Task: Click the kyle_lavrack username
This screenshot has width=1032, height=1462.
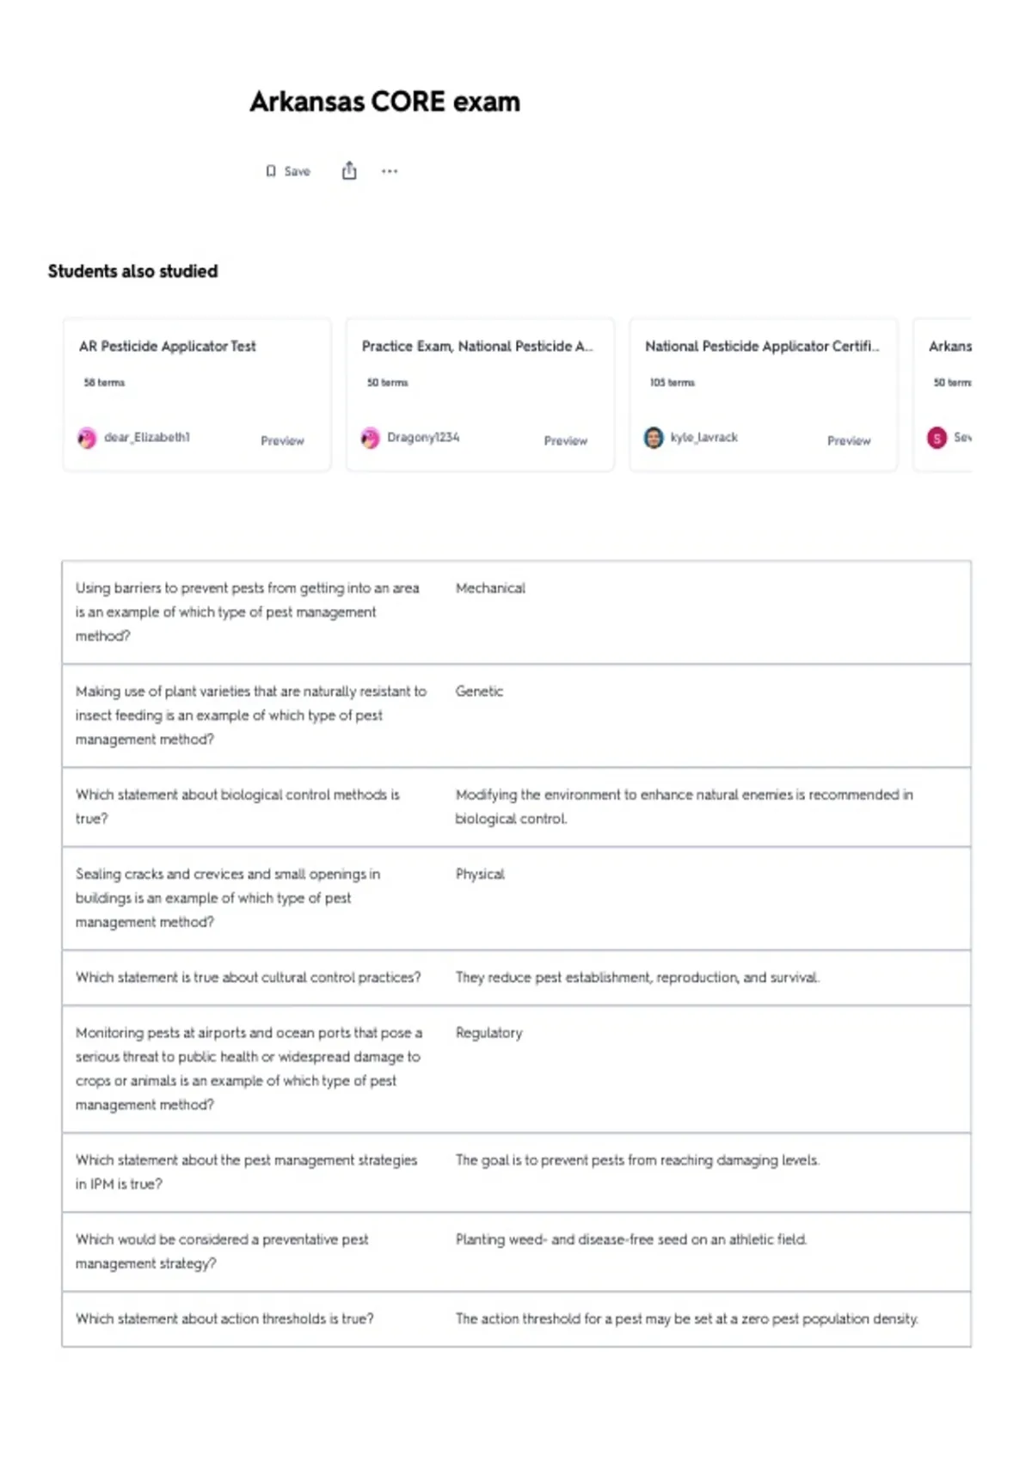Action: point(703,437)
